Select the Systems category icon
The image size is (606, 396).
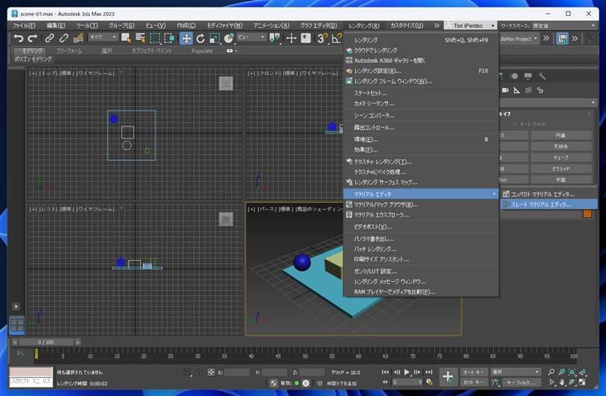click(x=540, y=90)
